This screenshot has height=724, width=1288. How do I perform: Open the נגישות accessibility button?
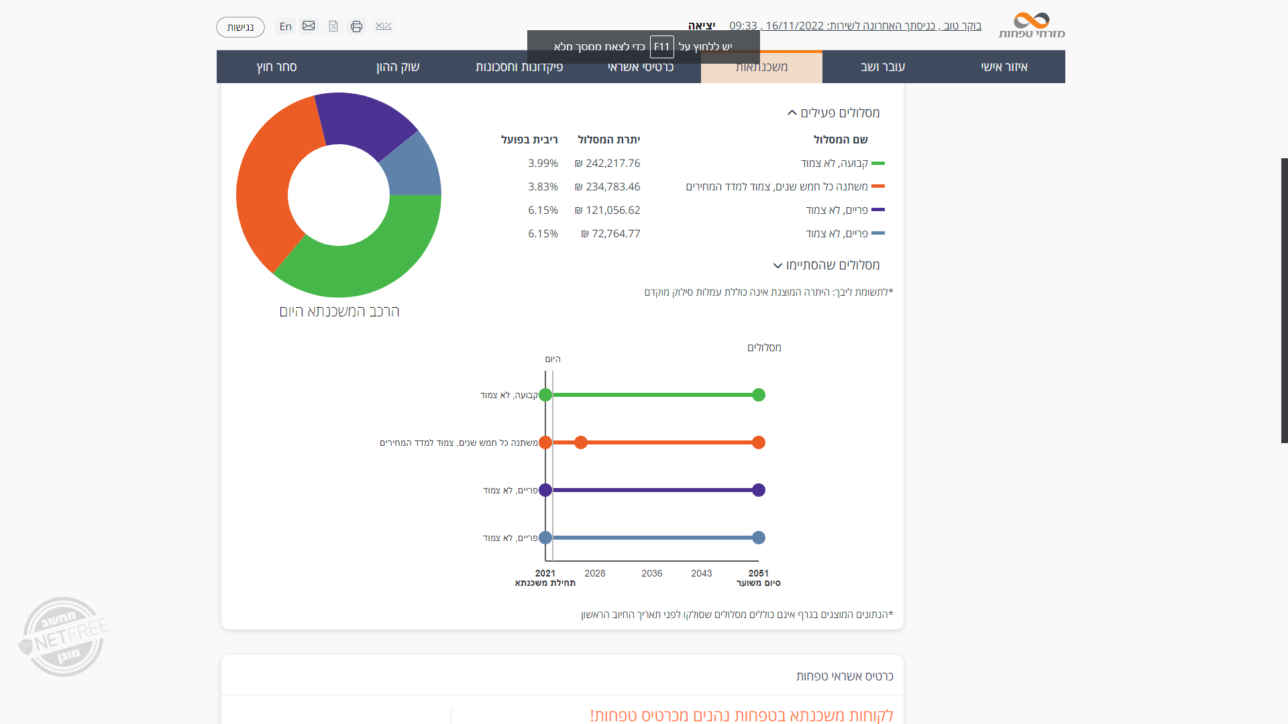[x=240, y=27]
